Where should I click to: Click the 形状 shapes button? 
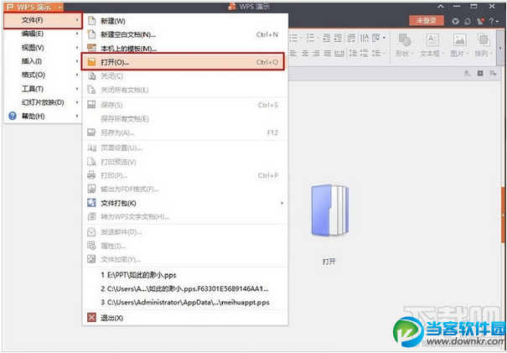(405, 45)
